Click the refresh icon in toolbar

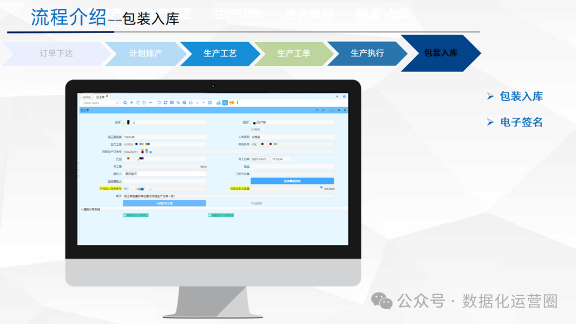click(x=165, y=103)
